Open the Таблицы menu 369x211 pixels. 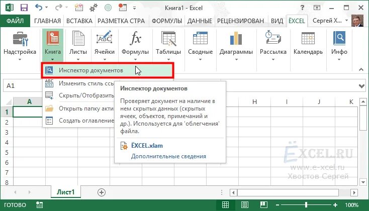click(168, 46)
